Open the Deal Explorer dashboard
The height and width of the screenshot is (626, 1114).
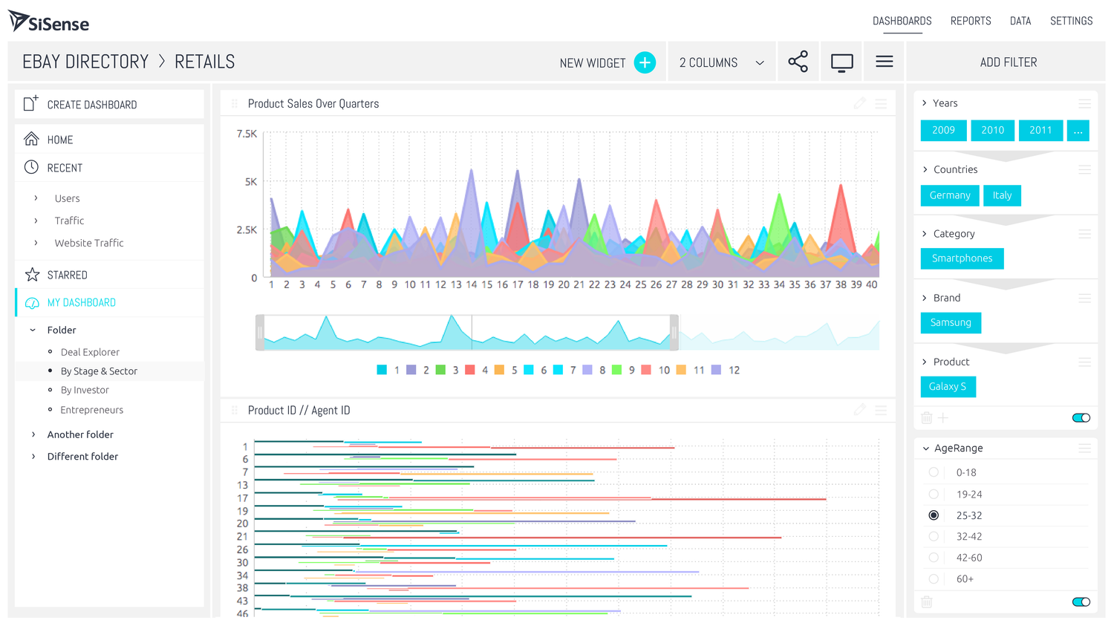tap(90, 352)
